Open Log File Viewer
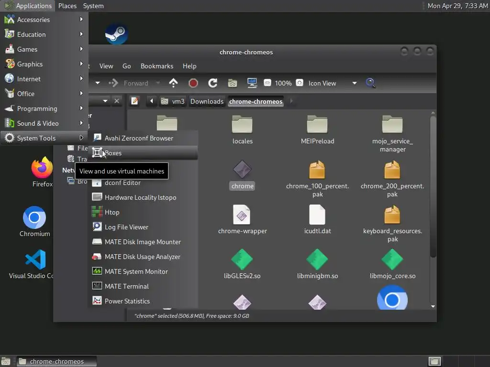Image resolution: width=490 pixels, height=367 pixels. click(x=144, y=227)
